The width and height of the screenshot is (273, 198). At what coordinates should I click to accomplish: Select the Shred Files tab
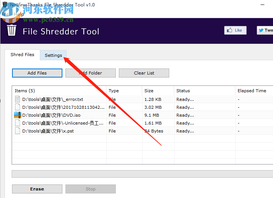point(22,55)
